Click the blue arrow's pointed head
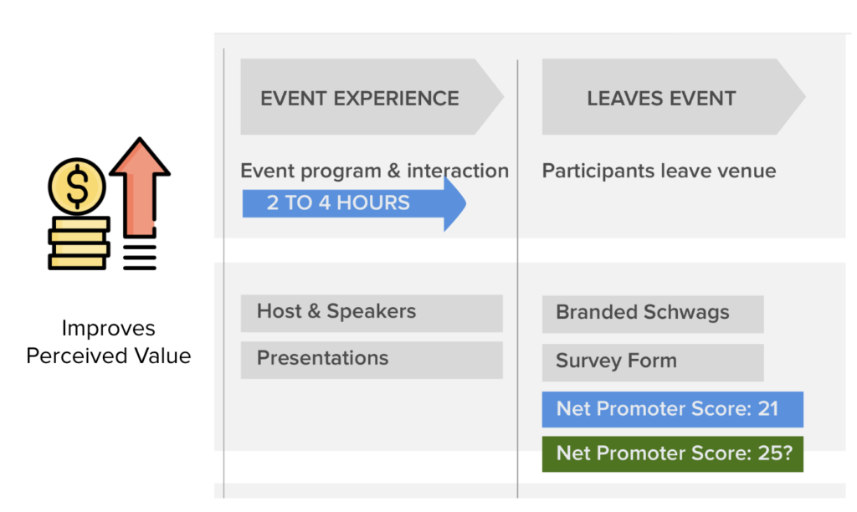Image resolution: width=857 pixels, height=512 pixels. tap(454, 203)
